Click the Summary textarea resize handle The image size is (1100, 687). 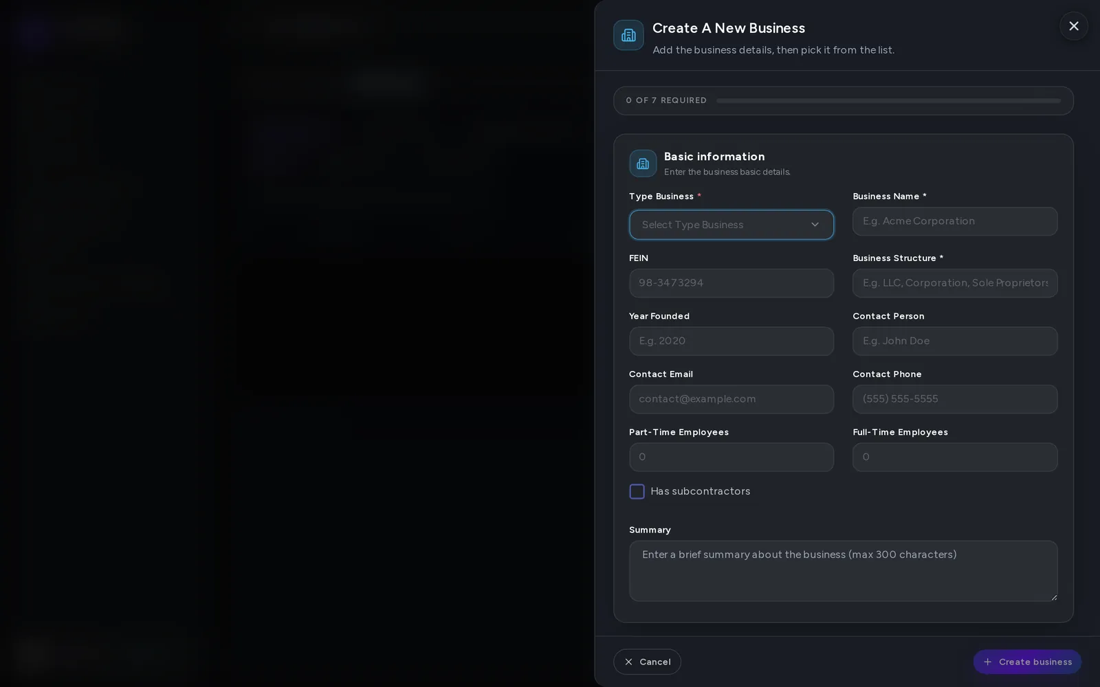[x=1053, y=597]
